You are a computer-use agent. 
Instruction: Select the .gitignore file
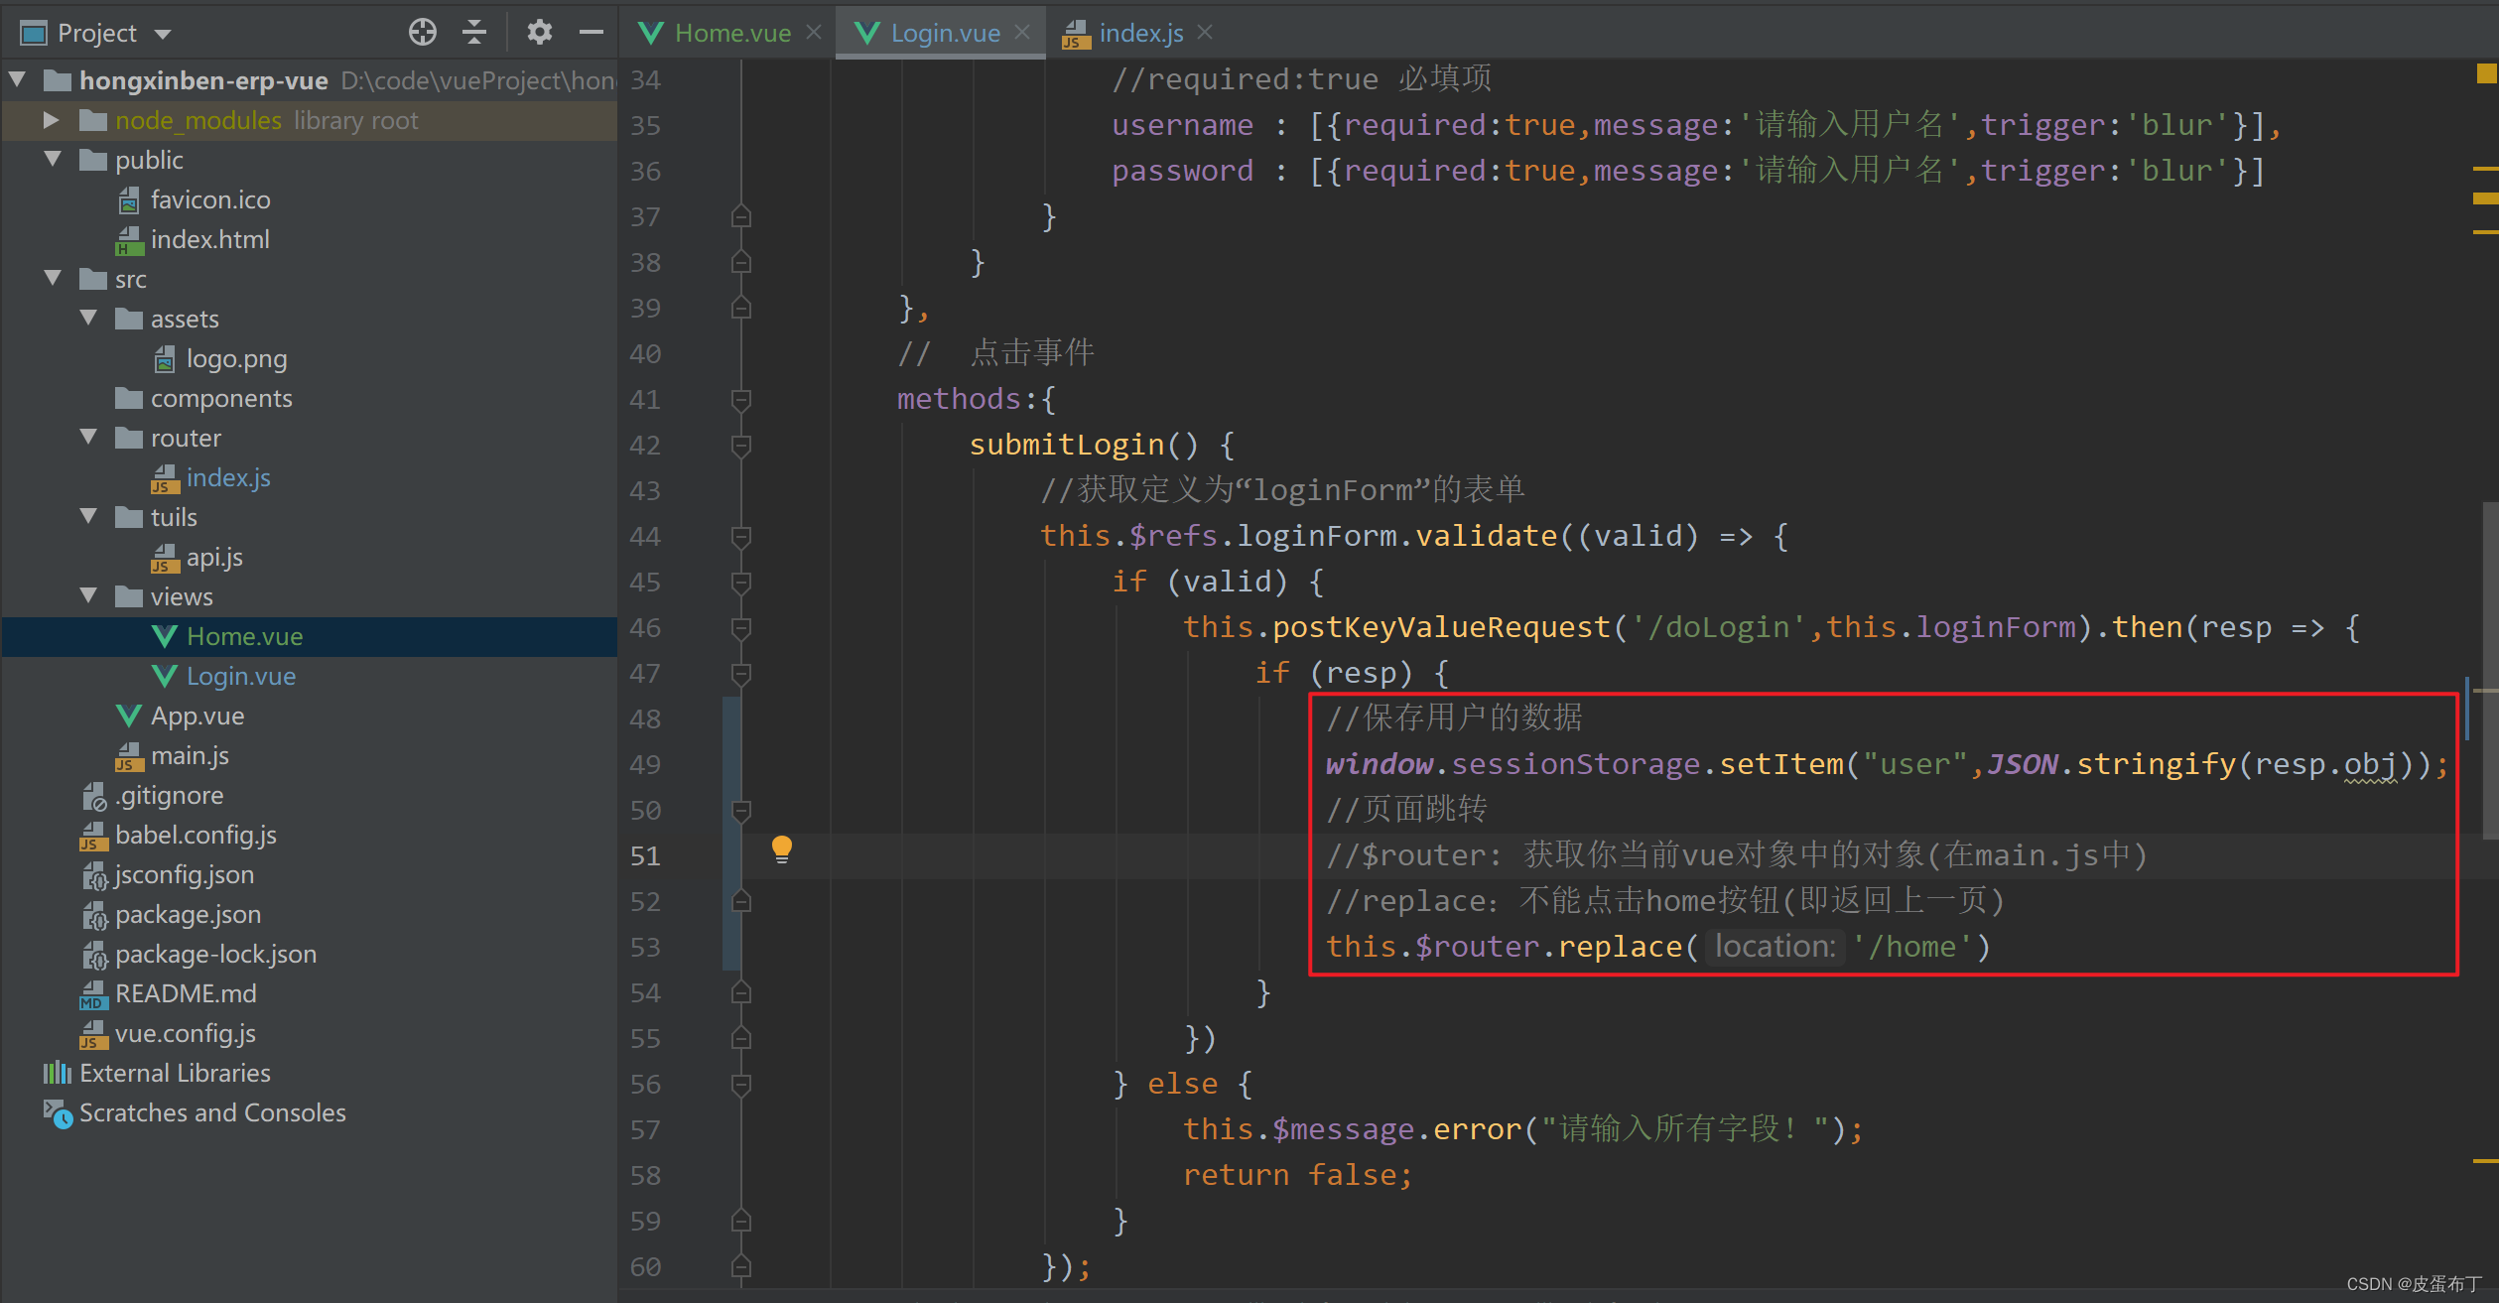pyautogui.click(x=169, y=795)
